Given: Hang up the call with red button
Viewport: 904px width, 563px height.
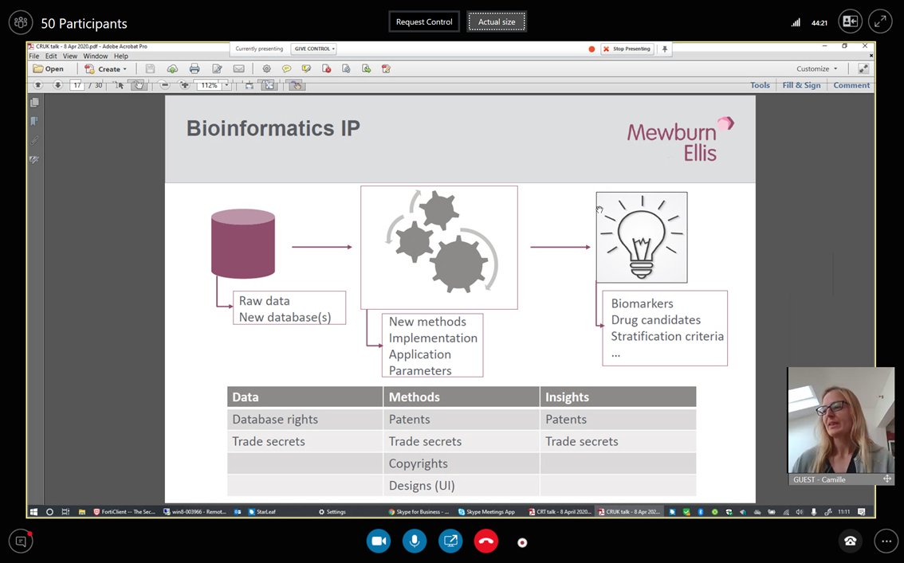Looking at the screenshot, I should (486, 541).
